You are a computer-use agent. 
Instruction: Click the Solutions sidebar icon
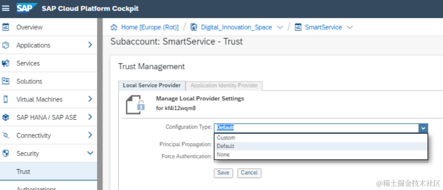6,81
